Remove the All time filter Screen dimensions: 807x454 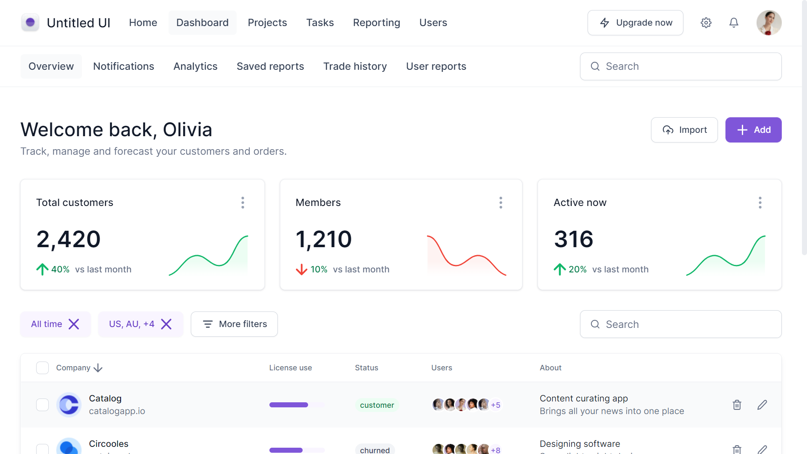(74, 324)
